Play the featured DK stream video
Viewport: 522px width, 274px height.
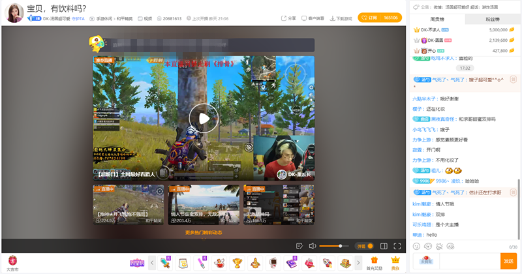204,119
